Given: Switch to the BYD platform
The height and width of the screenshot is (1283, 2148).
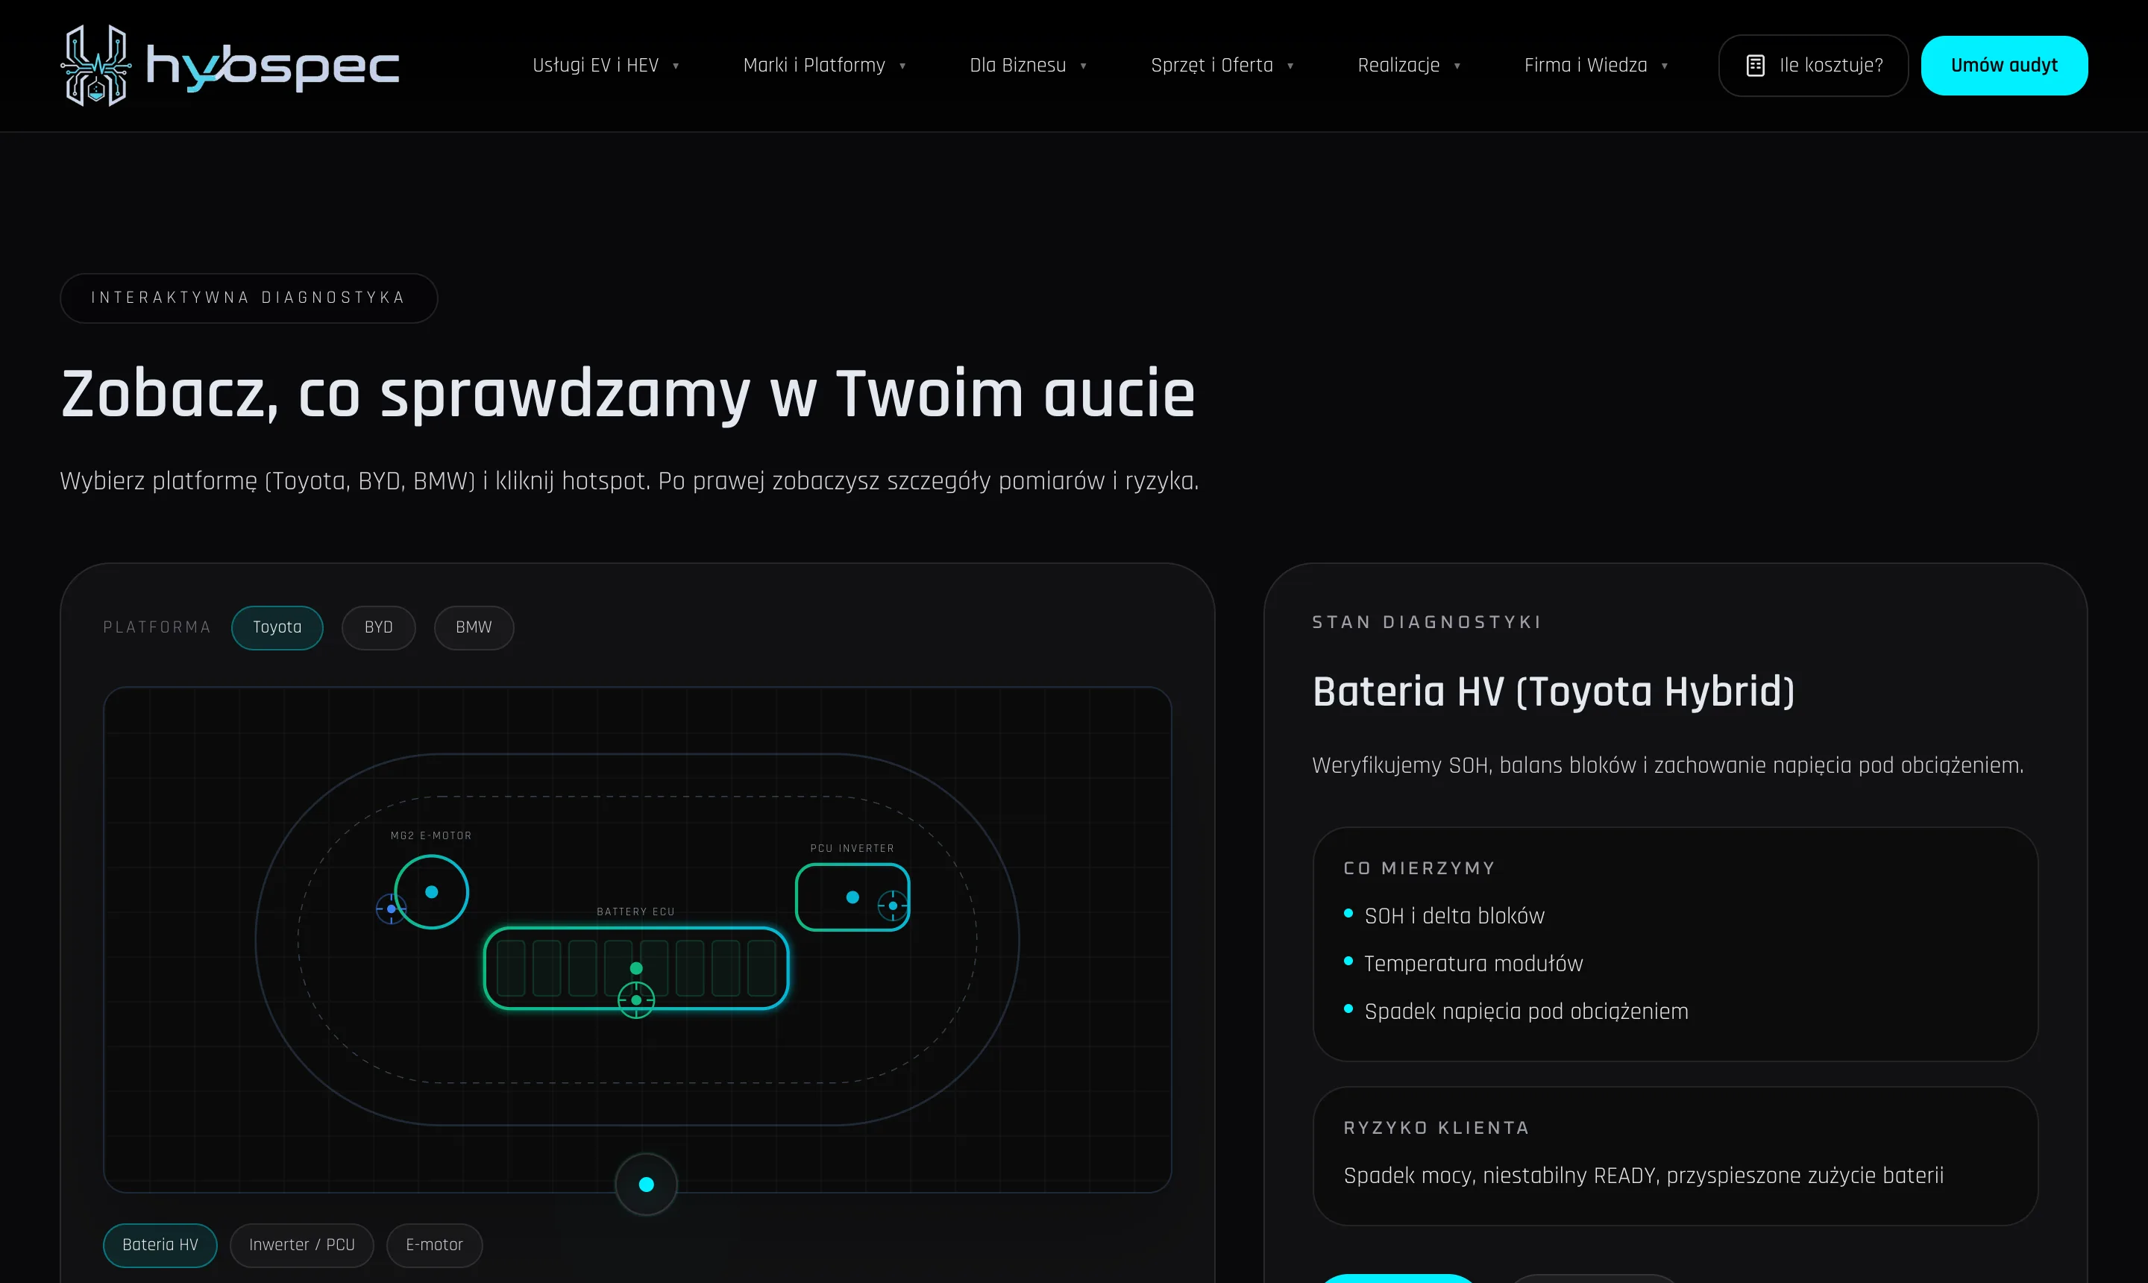Looking at the screenshot, I should 379,627.
